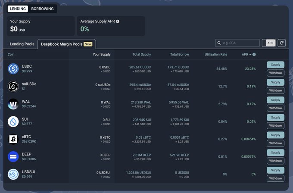Click total supply 2.61M DEEP
Screen dimensions: 293x193
142,155
